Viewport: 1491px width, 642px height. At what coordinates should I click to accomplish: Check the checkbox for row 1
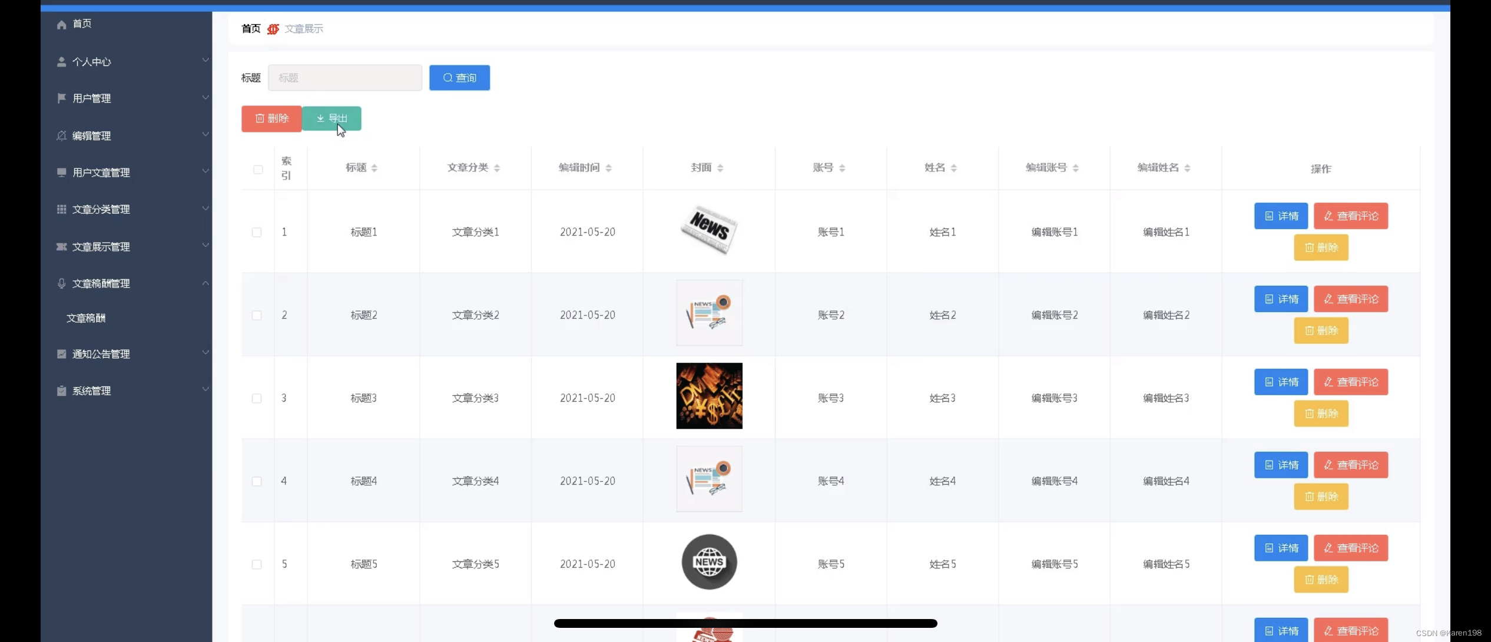click(x=257, y=233)
